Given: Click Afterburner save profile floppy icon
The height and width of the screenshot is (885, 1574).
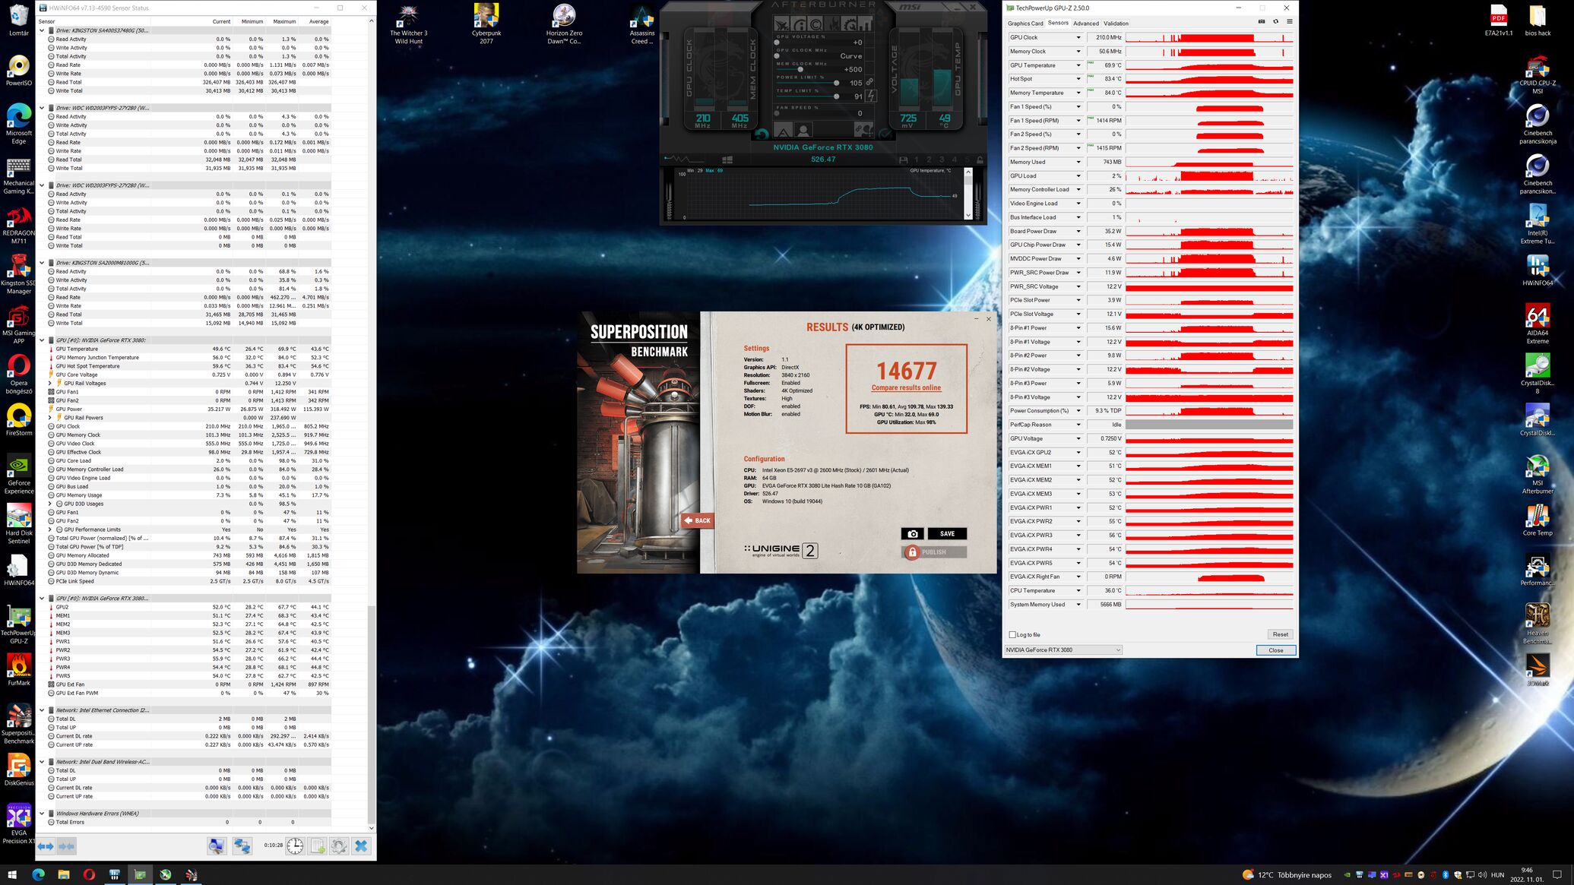Looking at the screenshot, I should pyautogui.click(x=903, y=160).
